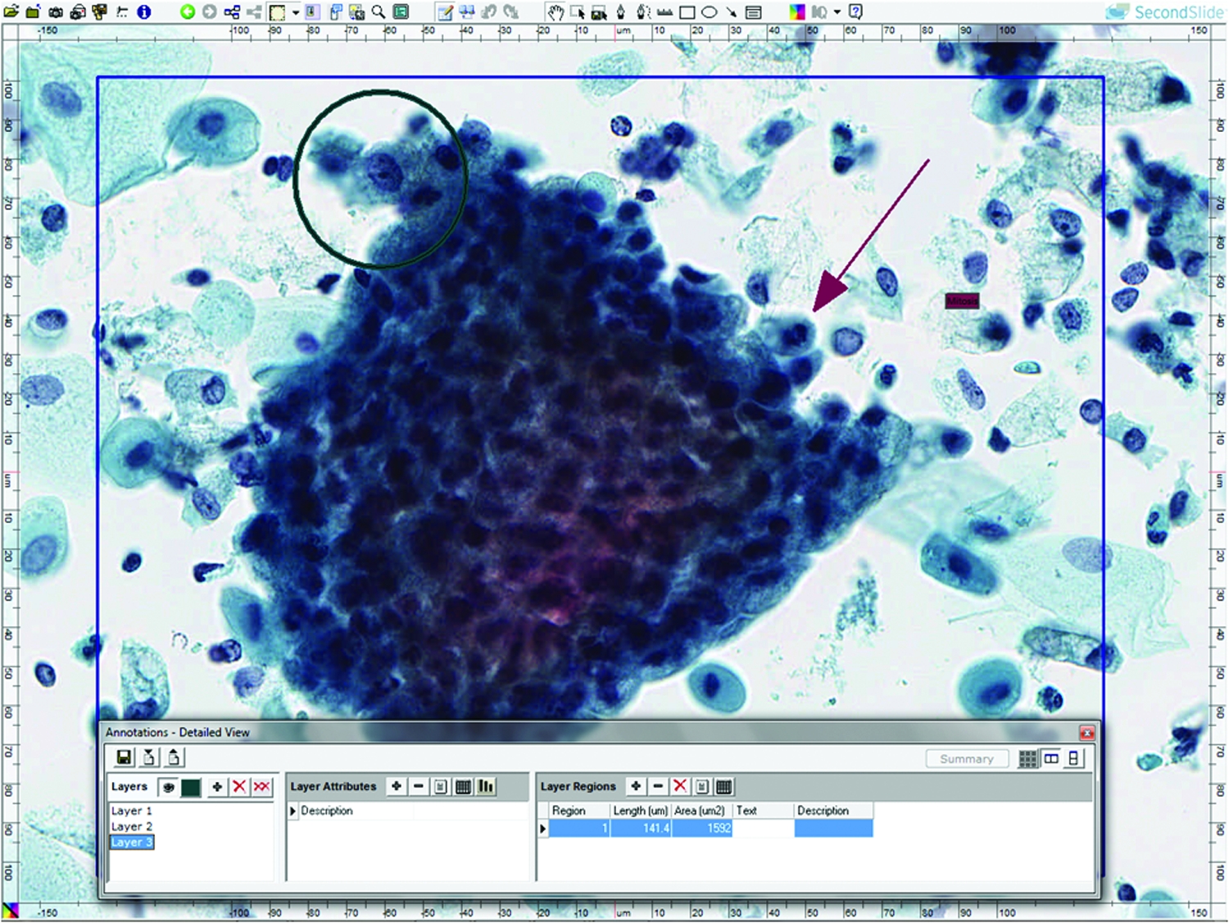The image size is (1229, 923).
Task: Click the Summary button
Action: point(966,759)
